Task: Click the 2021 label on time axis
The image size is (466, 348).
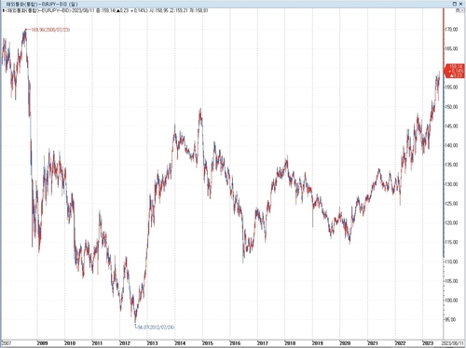Action: pyautogui.click(x=373, y=343)
